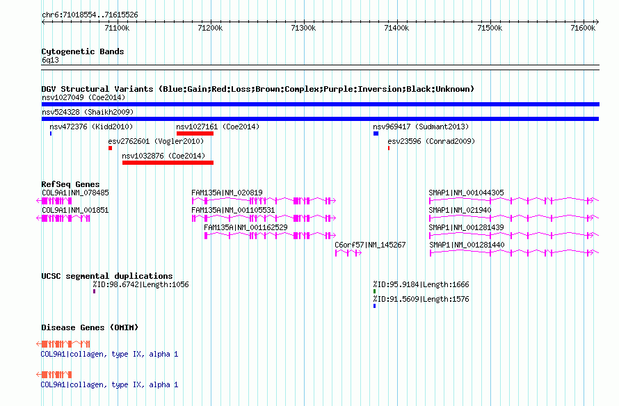Screen dimensions: 619x406
Task: Select the nsv1032876 (Coe2014) red loss bar
Action: [x=168, y=163]
